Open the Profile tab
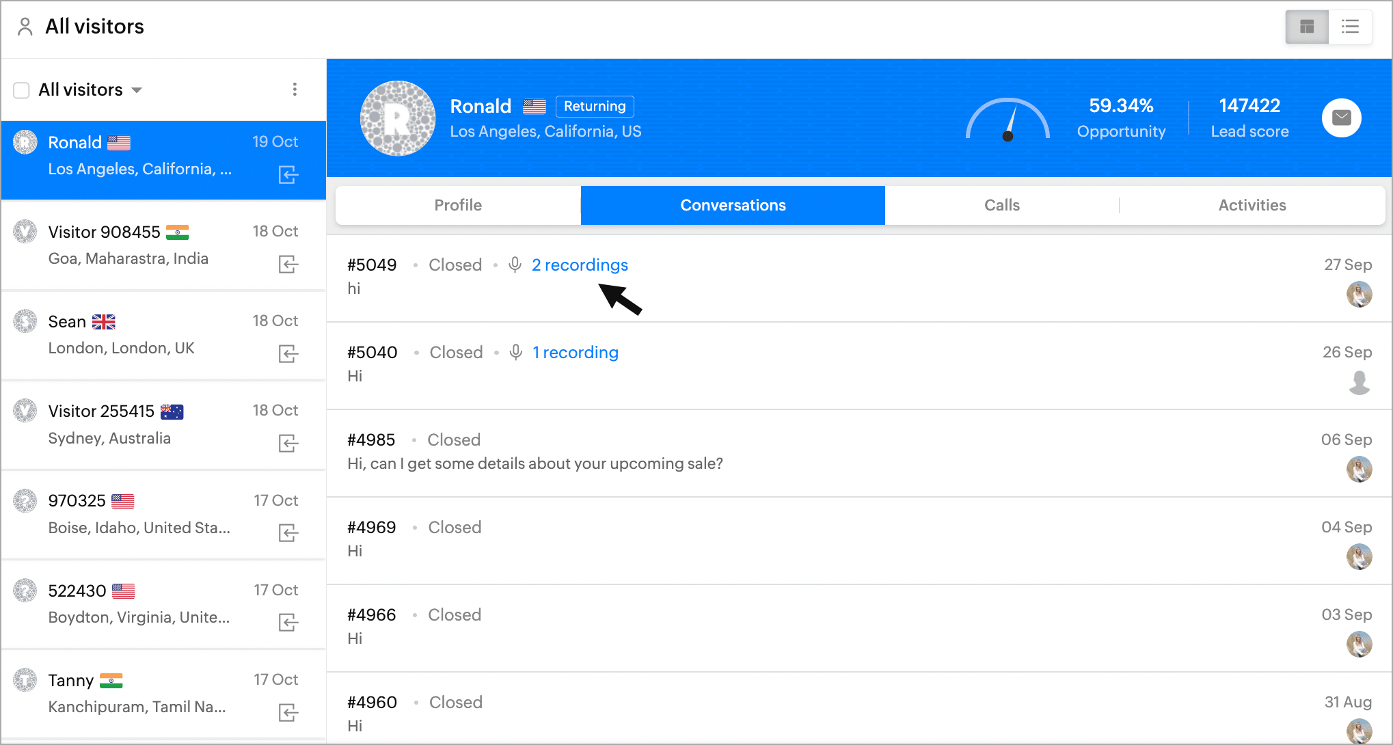 tap(458, 205)
